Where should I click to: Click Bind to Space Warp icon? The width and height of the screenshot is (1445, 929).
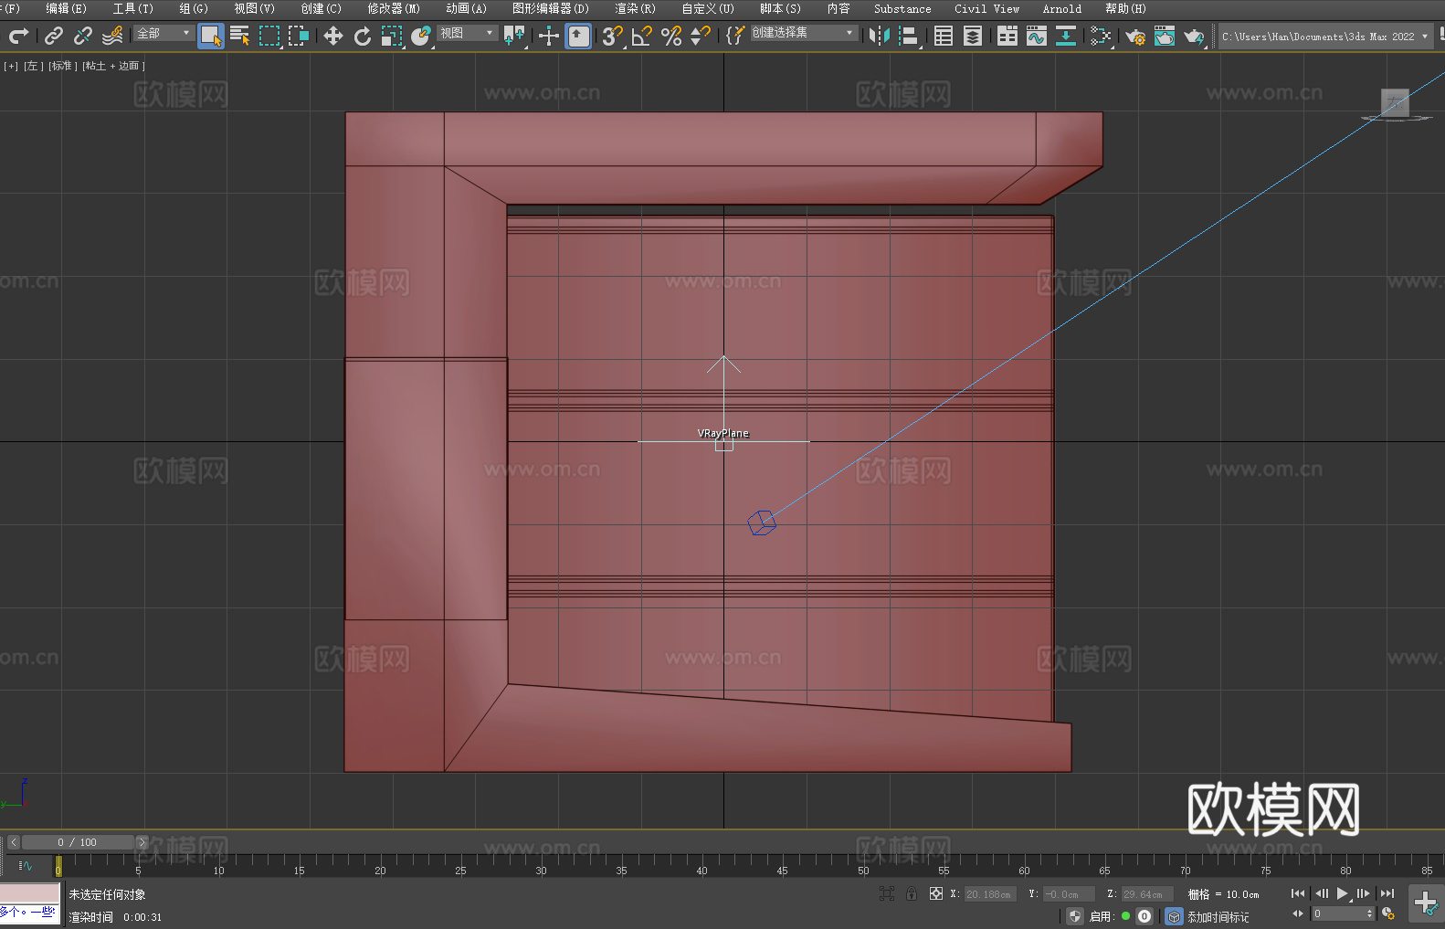click(x=112, y=36)
